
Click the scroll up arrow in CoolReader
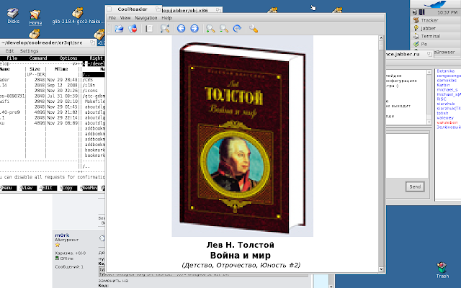[381, 38]
